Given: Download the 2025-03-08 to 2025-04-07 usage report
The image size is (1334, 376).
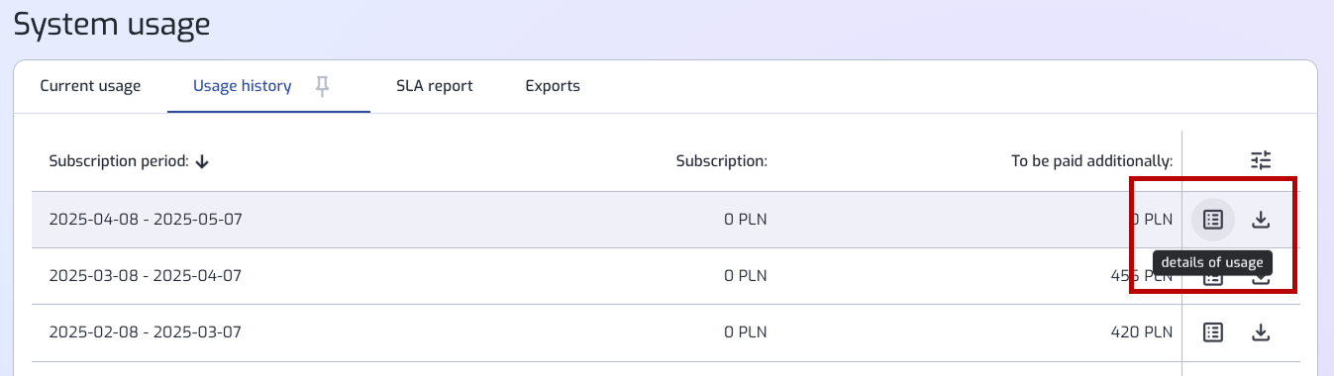Looking at the screenshot, I should 1261,278.
